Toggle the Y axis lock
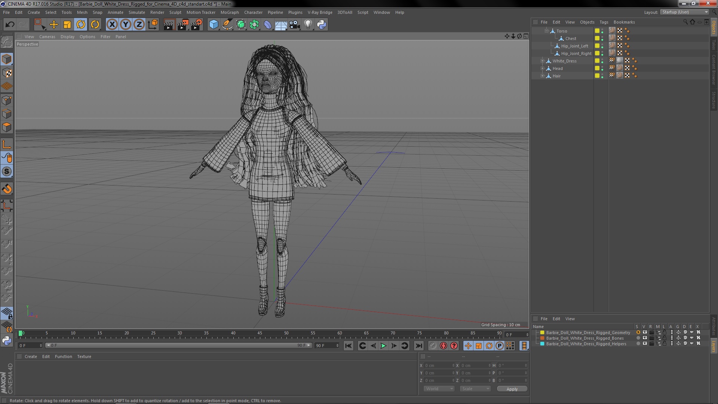Image resolution: width=718 pixels, height=404 pixels. pyautogui.click(x=126, y=25)
